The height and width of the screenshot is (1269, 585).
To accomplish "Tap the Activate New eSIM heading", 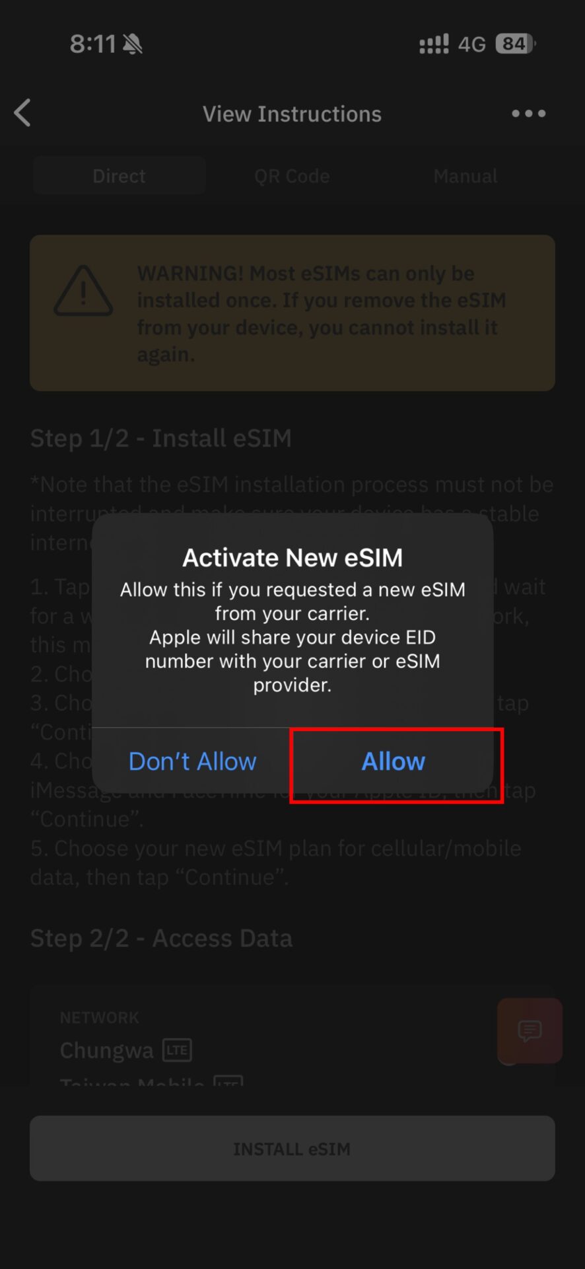I will (292, 557).
